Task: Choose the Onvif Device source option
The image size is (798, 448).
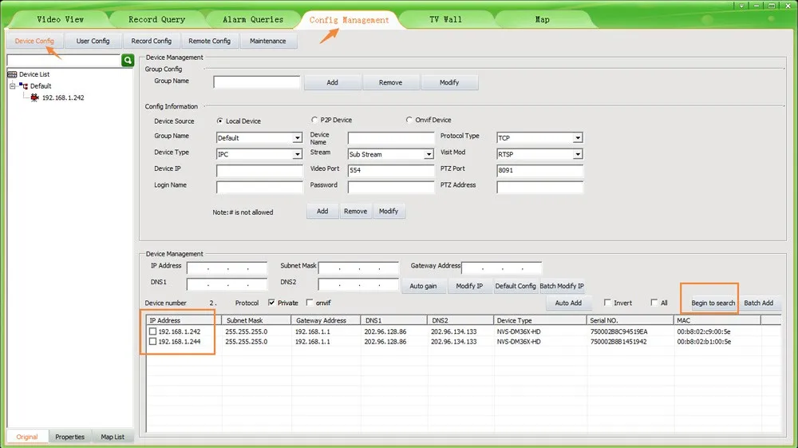Action: tap(409, 121)
